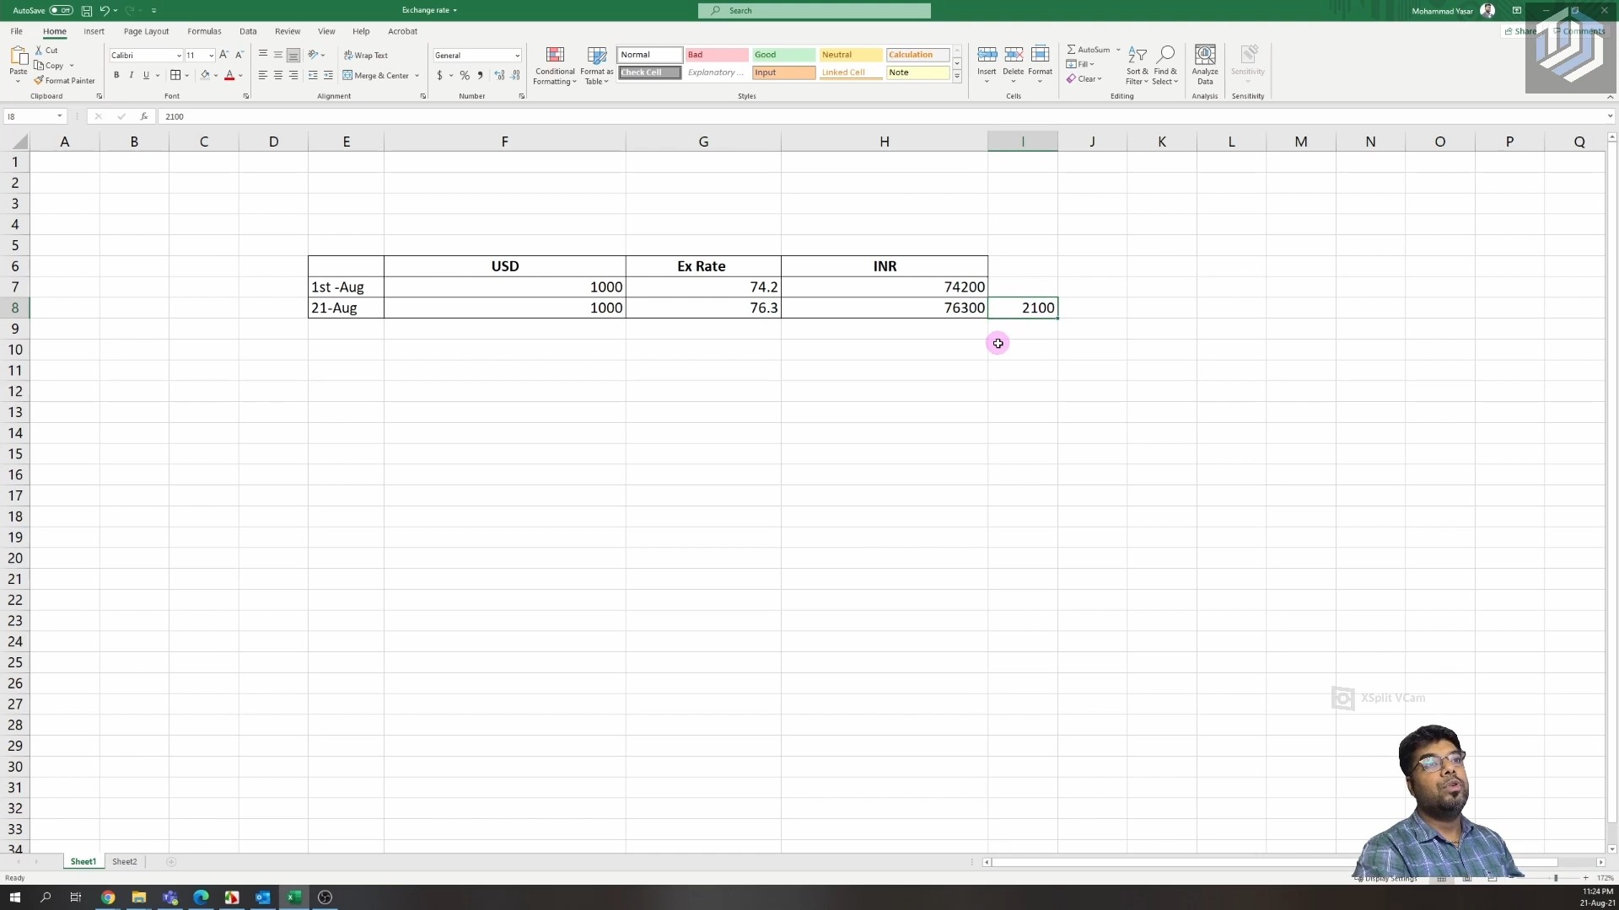Switch to the Insert ribbon tab
This screenshot has height=910, width=1619.
pos(94,31)
